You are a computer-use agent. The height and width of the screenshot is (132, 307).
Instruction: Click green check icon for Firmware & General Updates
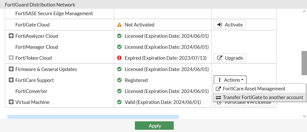click(119, 69)
